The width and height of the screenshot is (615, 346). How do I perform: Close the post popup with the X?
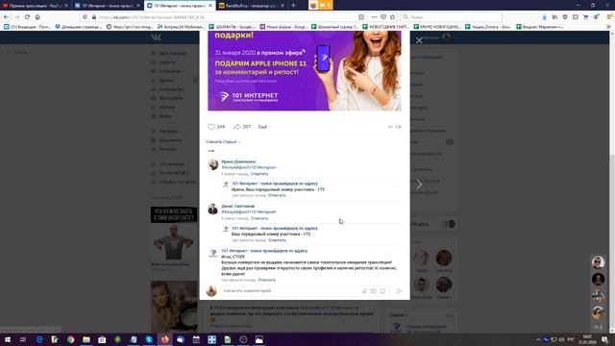tap(419, 40)
